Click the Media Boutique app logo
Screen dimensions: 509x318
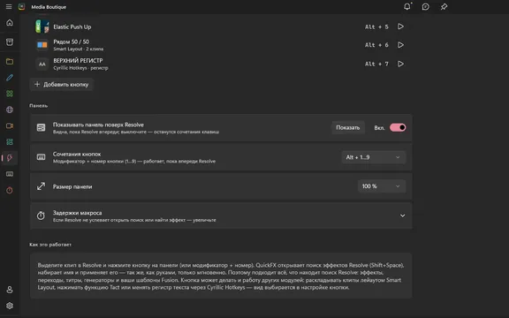tap(21, 7)
